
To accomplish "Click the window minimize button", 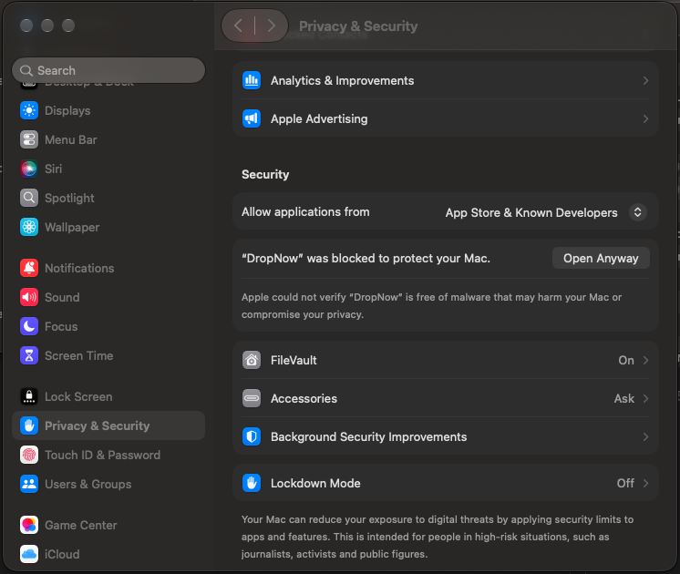I will click(47, 26).
